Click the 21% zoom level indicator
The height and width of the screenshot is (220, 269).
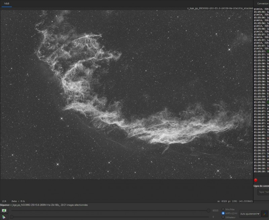4,201
